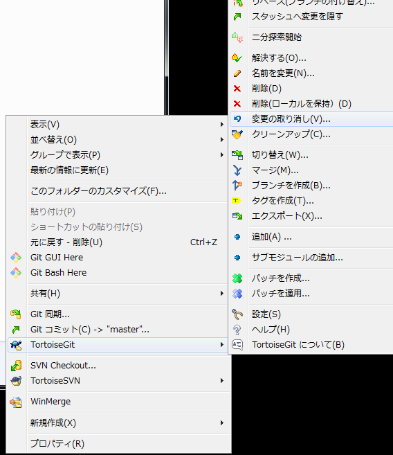Click the Git commit green arrow icon
Viewport: 393px width, 455px height.
16,330
